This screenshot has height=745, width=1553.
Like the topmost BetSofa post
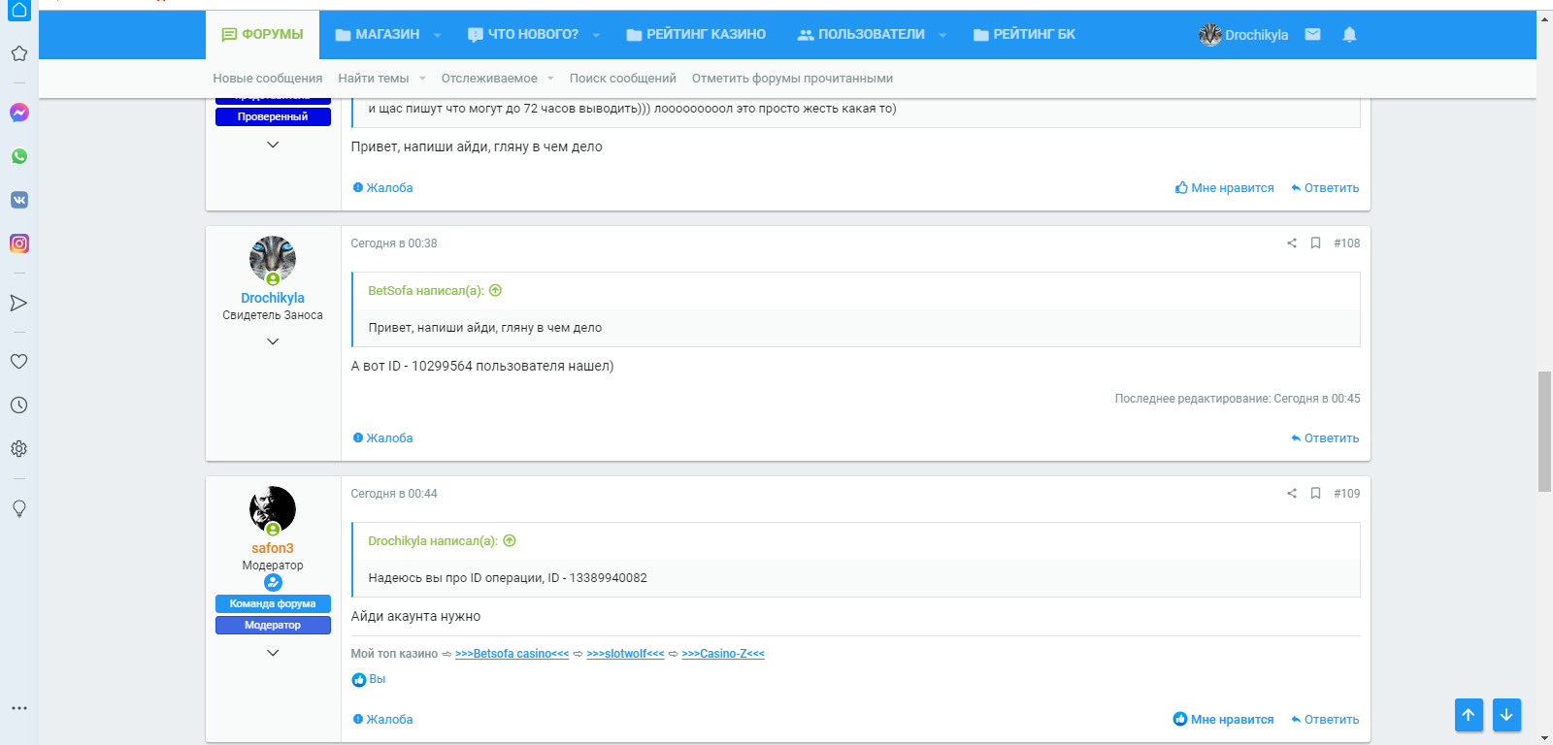pyautogui.click(x=1224, y=188)
